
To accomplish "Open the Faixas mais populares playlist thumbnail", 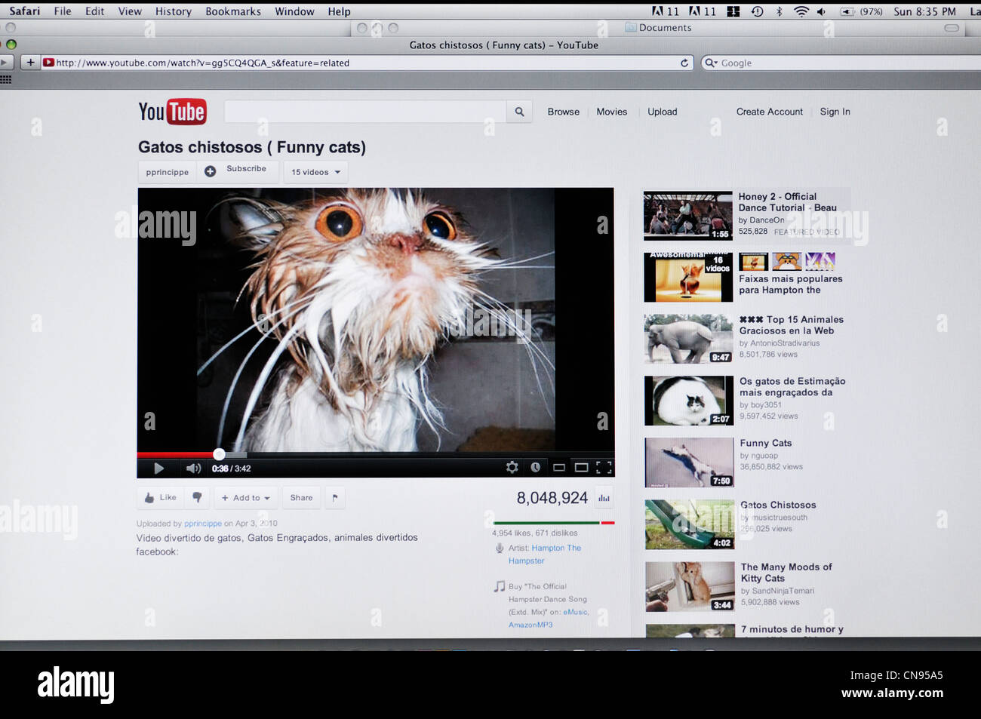I will [x=688, y=278].
